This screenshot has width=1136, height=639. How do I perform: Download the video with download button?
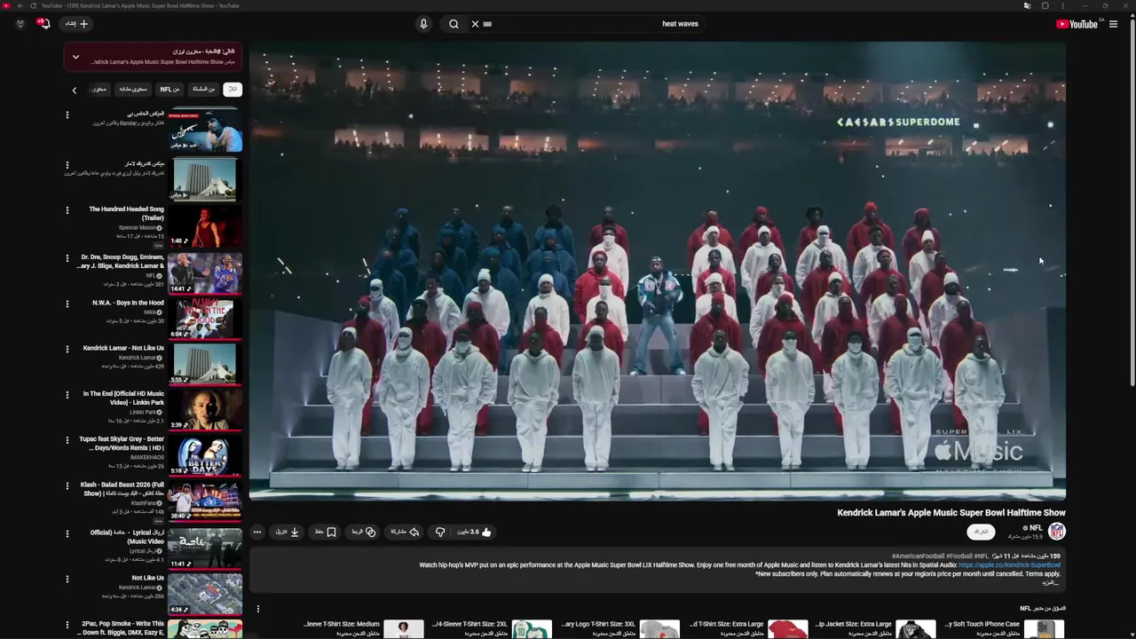click(287, 532)
